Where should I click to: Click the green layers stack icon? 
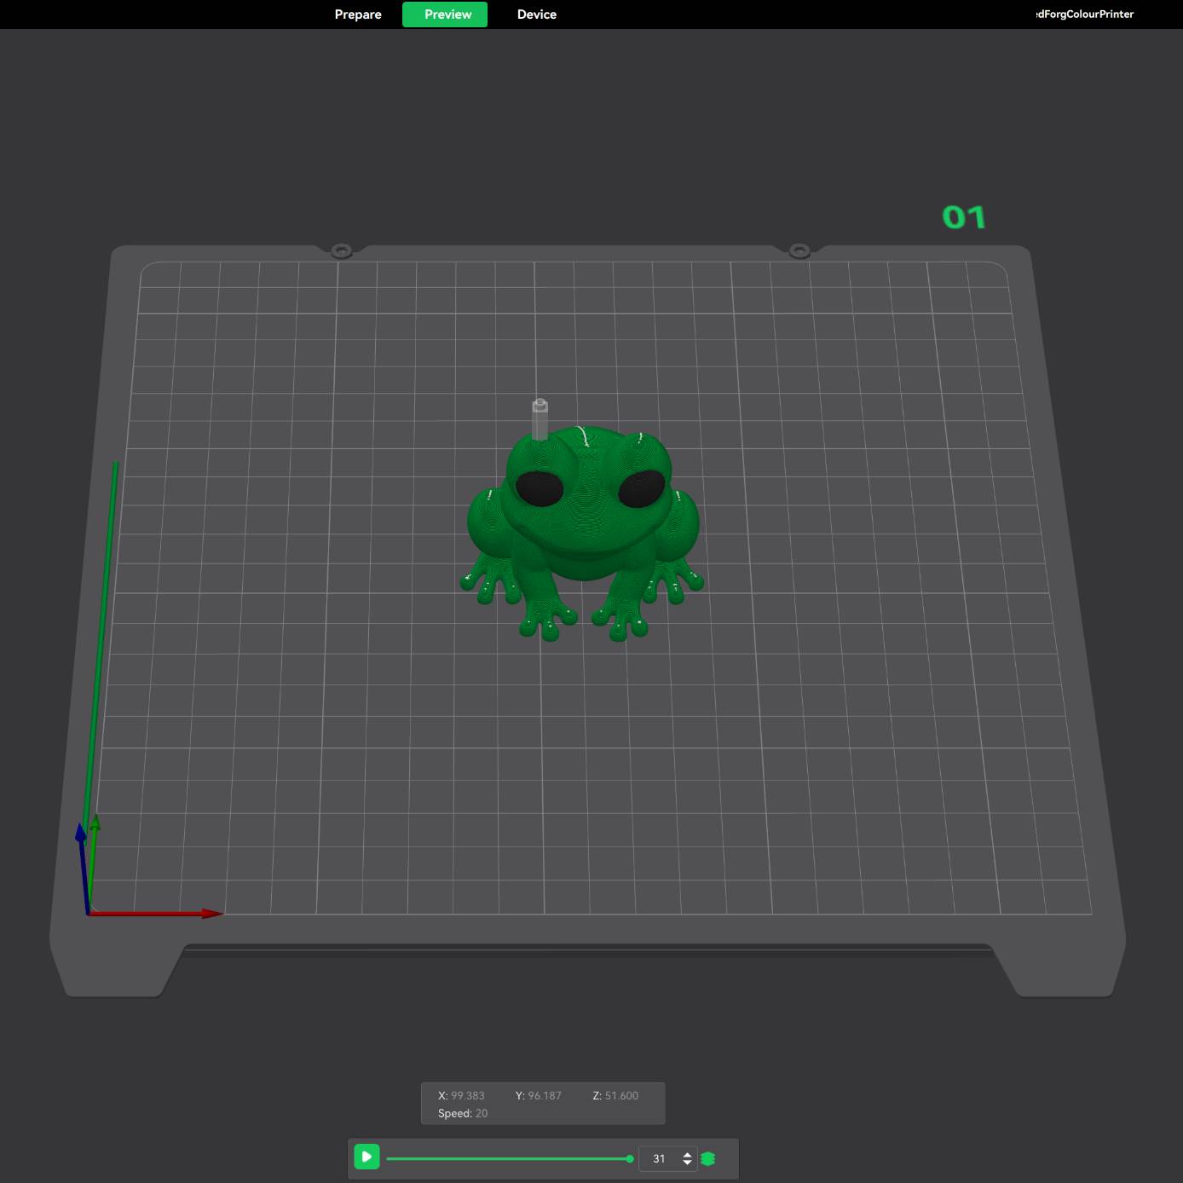point(707,1158)
